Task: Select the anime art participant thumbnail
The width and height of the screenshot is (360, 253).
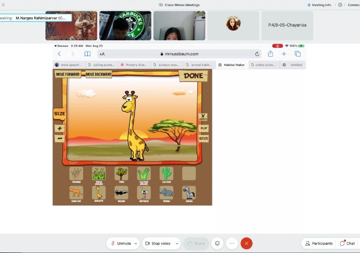Action: [x=71, y=26]
